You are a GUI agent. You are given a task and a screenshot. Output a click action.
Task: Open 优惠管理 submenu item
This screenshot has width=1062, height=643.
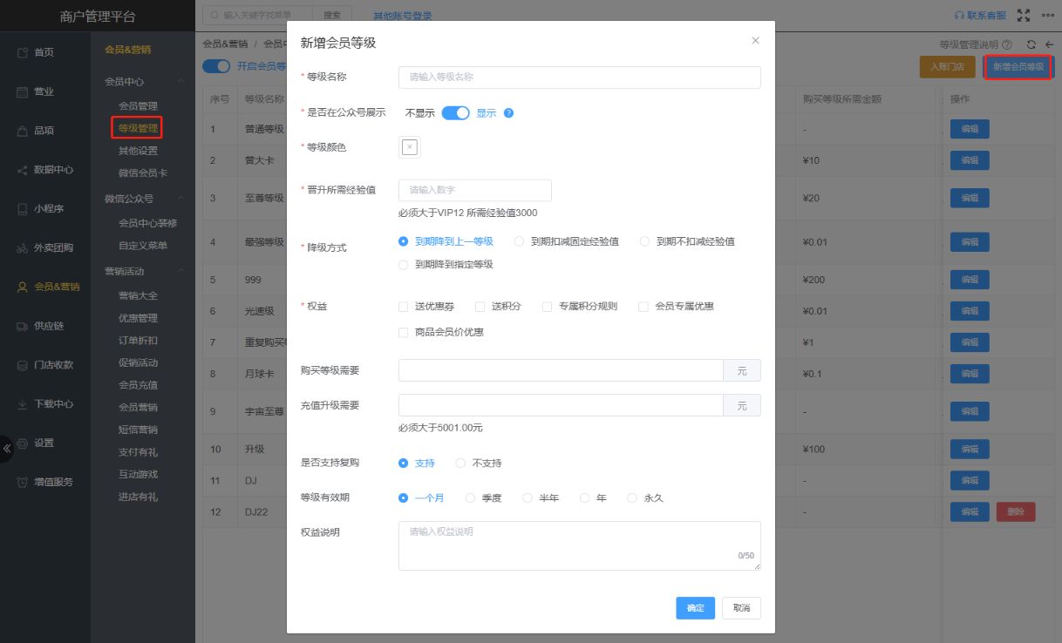point(138,318)
